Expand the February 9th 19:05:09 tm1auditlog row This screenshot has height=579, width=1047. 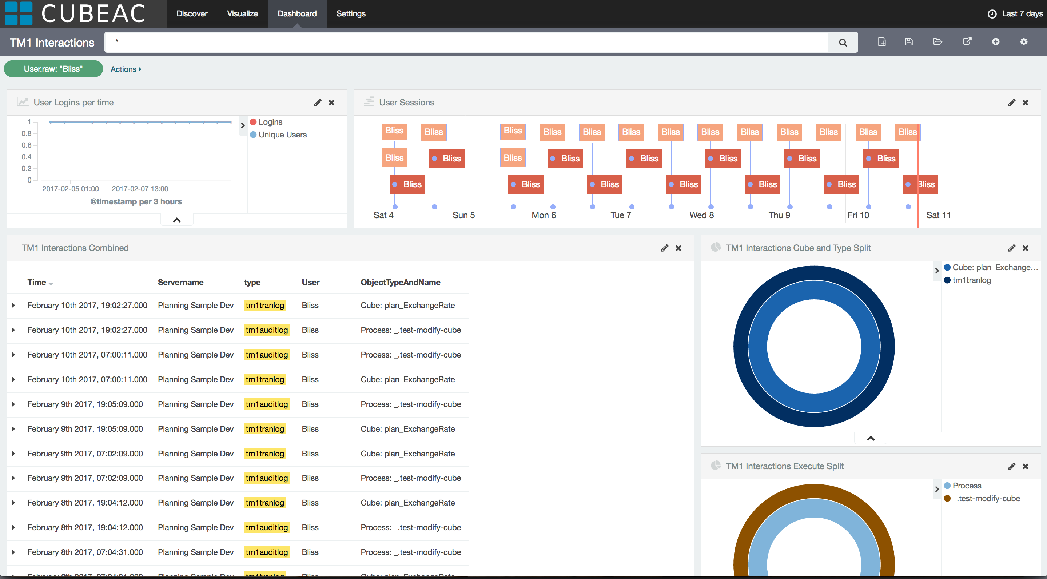click(13, 405)
